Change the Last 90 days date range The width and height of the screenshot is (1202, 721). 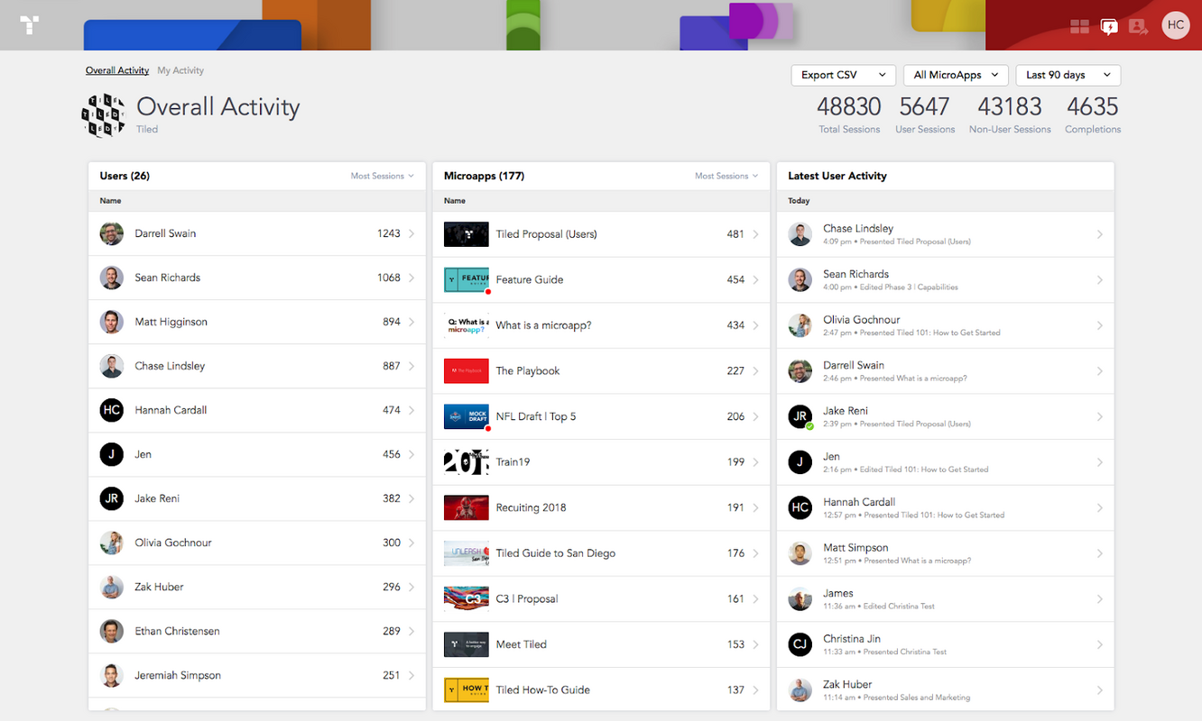tap(1068, 75)
